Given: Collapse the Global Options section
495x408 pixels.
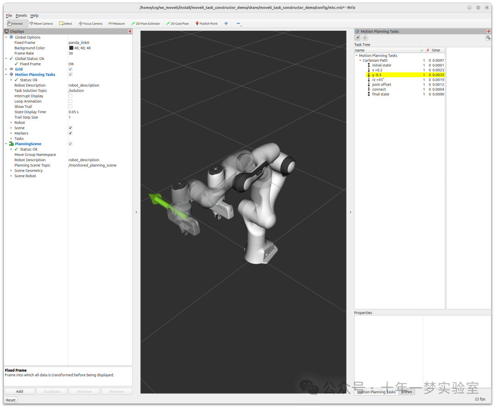Looking at the screenshot, I should coord(6,37).
